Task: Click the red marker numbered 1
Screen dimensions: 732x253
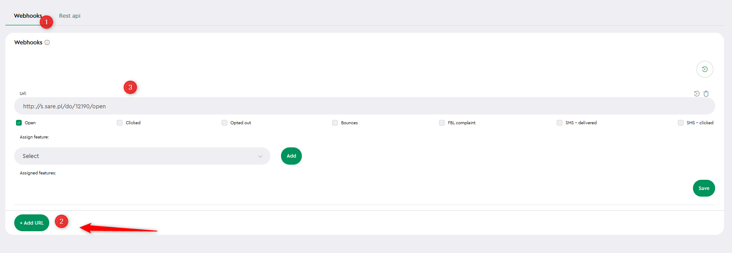Action: tap(46, 22)
